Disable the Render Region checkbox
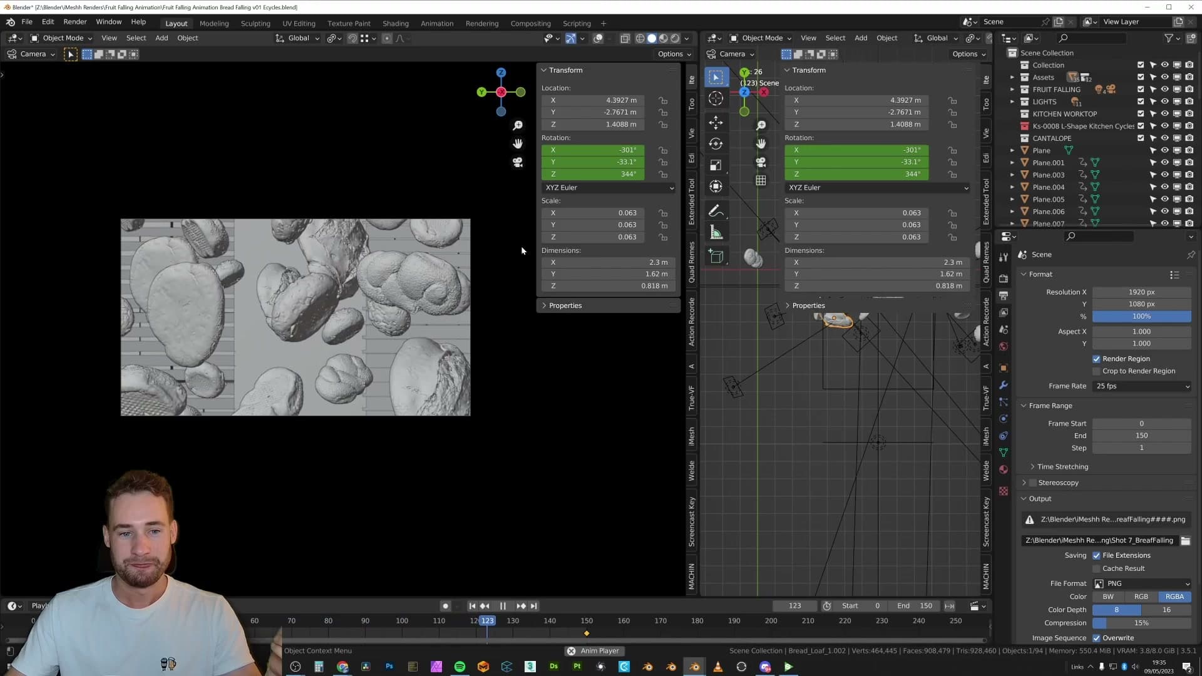Image resolution: width=1202 pixels, height=676 pixels. pos(1096,359)
